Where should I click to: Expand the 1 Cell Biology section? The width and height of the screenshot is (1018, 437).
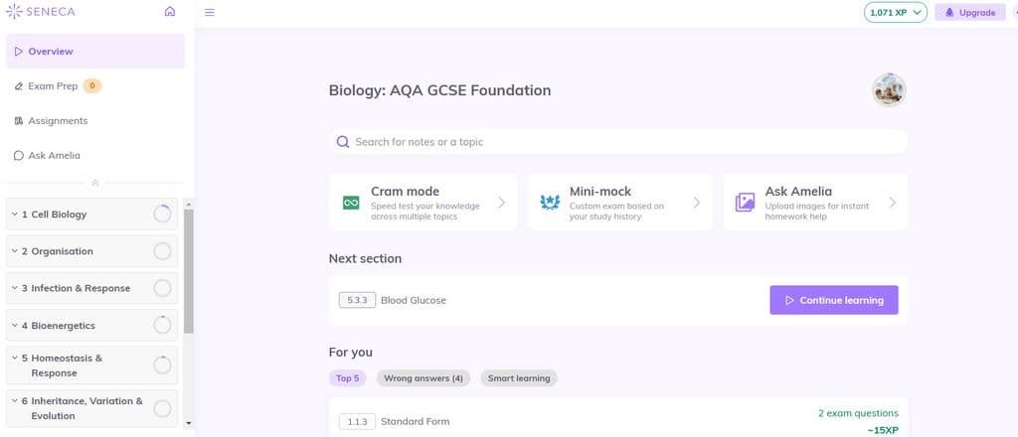[91, 214]
